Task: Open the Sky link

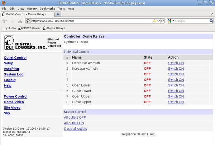Action: [x=7, y=113]
